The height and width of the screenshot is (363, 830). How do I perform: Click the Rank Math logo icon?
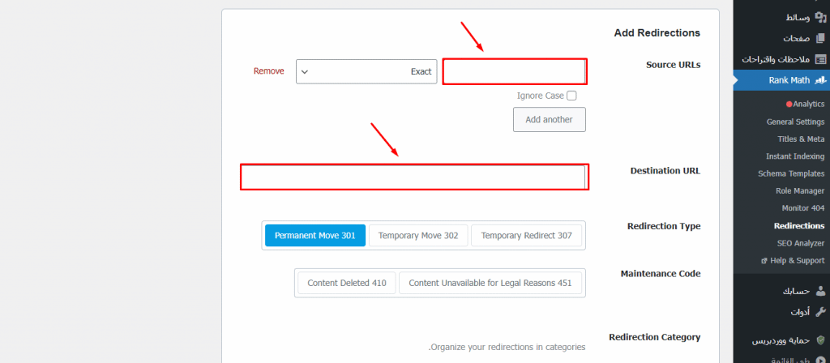coord(820,80)
